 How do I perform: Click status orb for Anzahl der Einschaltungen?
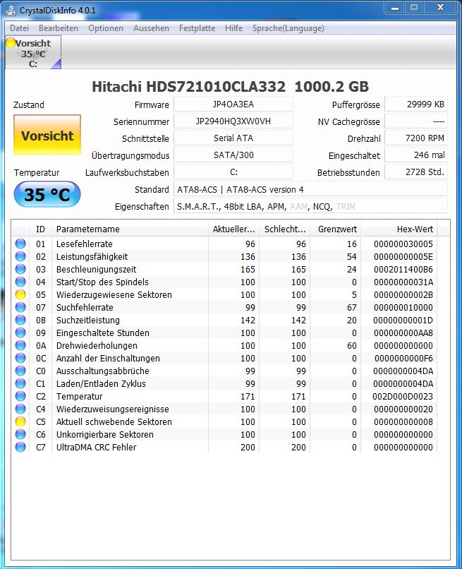pos(20,358)
